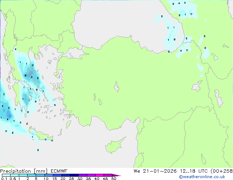Click the island of Crete on the map
The height and width of the screenshot is (180, 233).
tap(41, 134)
